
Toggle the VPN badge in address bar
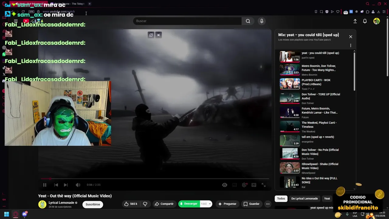[31, 12]
